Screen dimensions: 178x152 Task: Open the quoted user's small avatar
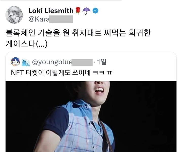pyautogui.click(x=15, y=62)
